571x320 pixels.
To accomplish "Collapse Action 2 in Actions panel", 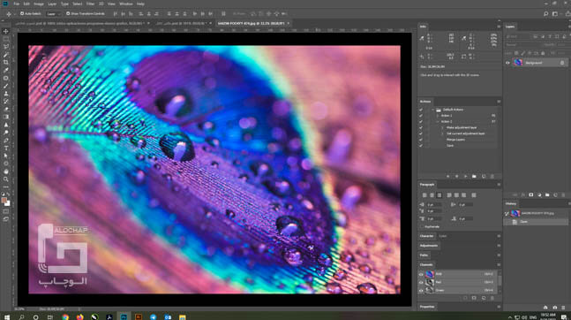I will pyautogui.click(x=438, y=121).
